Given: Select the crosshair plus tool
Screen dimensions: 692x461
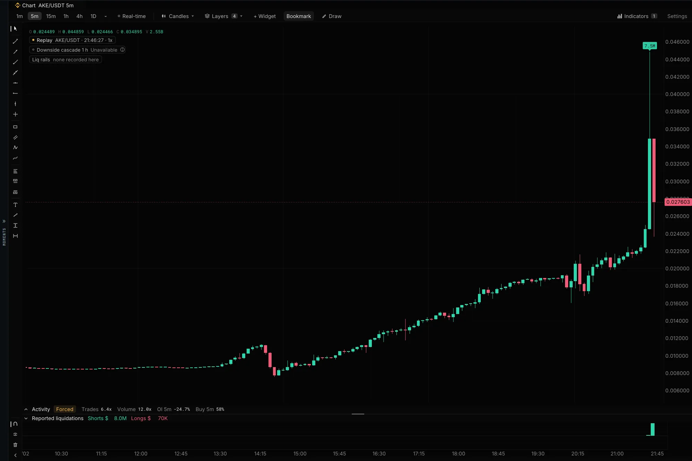Looking at the screenshot, I should coord(15,114).
